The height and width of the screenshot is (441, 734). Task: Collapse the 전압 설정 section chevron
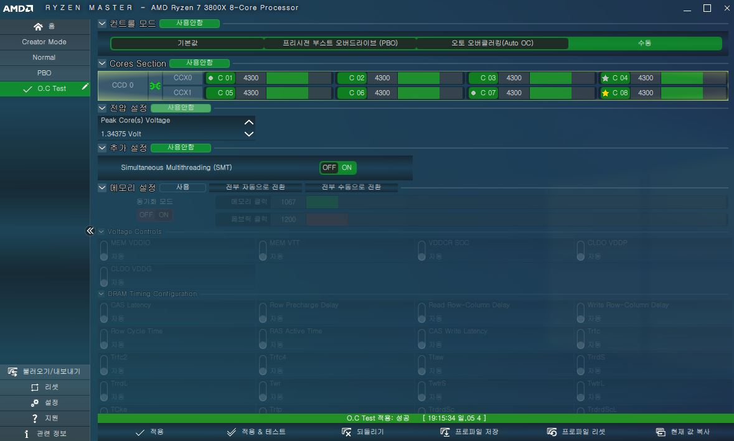102,108
